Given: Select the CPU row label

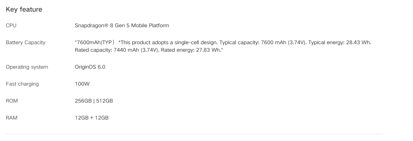Looking at the screenshot, I should point(11,25).
